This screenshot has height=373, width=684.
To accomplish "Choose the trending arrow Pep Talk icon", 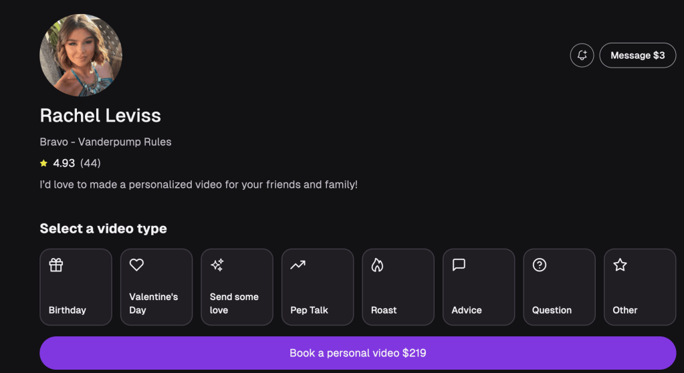I will (298, 265).
